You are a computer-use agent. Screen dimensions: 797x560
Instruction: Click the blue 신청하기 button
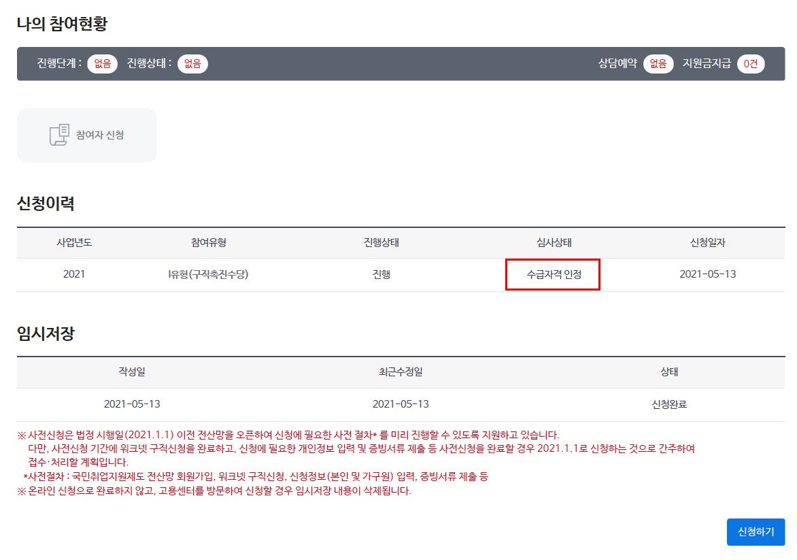(x=756, y=532)
